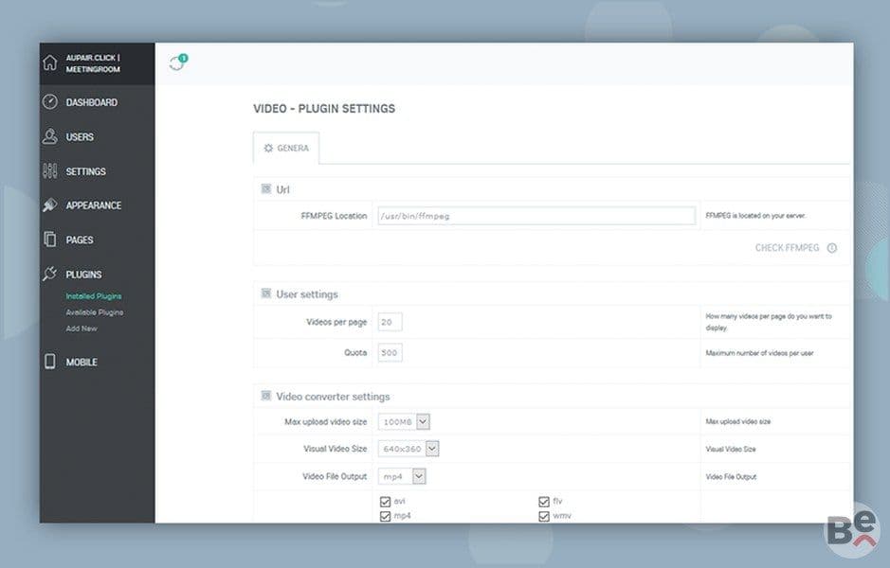
Task: Click the User settings section icon
Action: (265, 293)
